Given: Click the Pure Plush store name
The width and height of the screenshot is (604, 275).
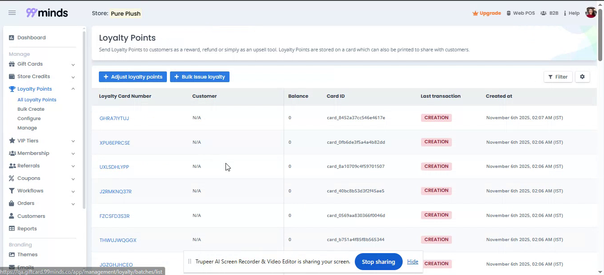Looking at the screenshot, I should coord(126,13).
